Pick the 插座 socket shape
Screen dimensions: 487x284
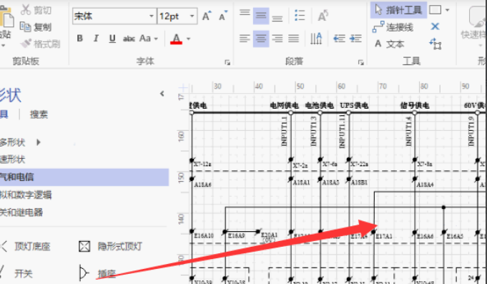98,274
